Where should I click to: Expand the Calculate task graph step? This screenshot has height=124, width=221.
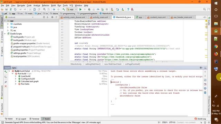click(x=16, y=81)
